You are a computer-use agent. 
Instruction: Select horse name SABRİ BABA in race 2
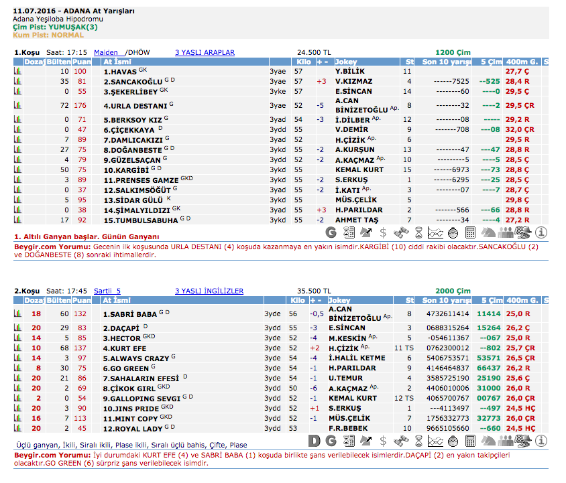[x=129, y=314]
